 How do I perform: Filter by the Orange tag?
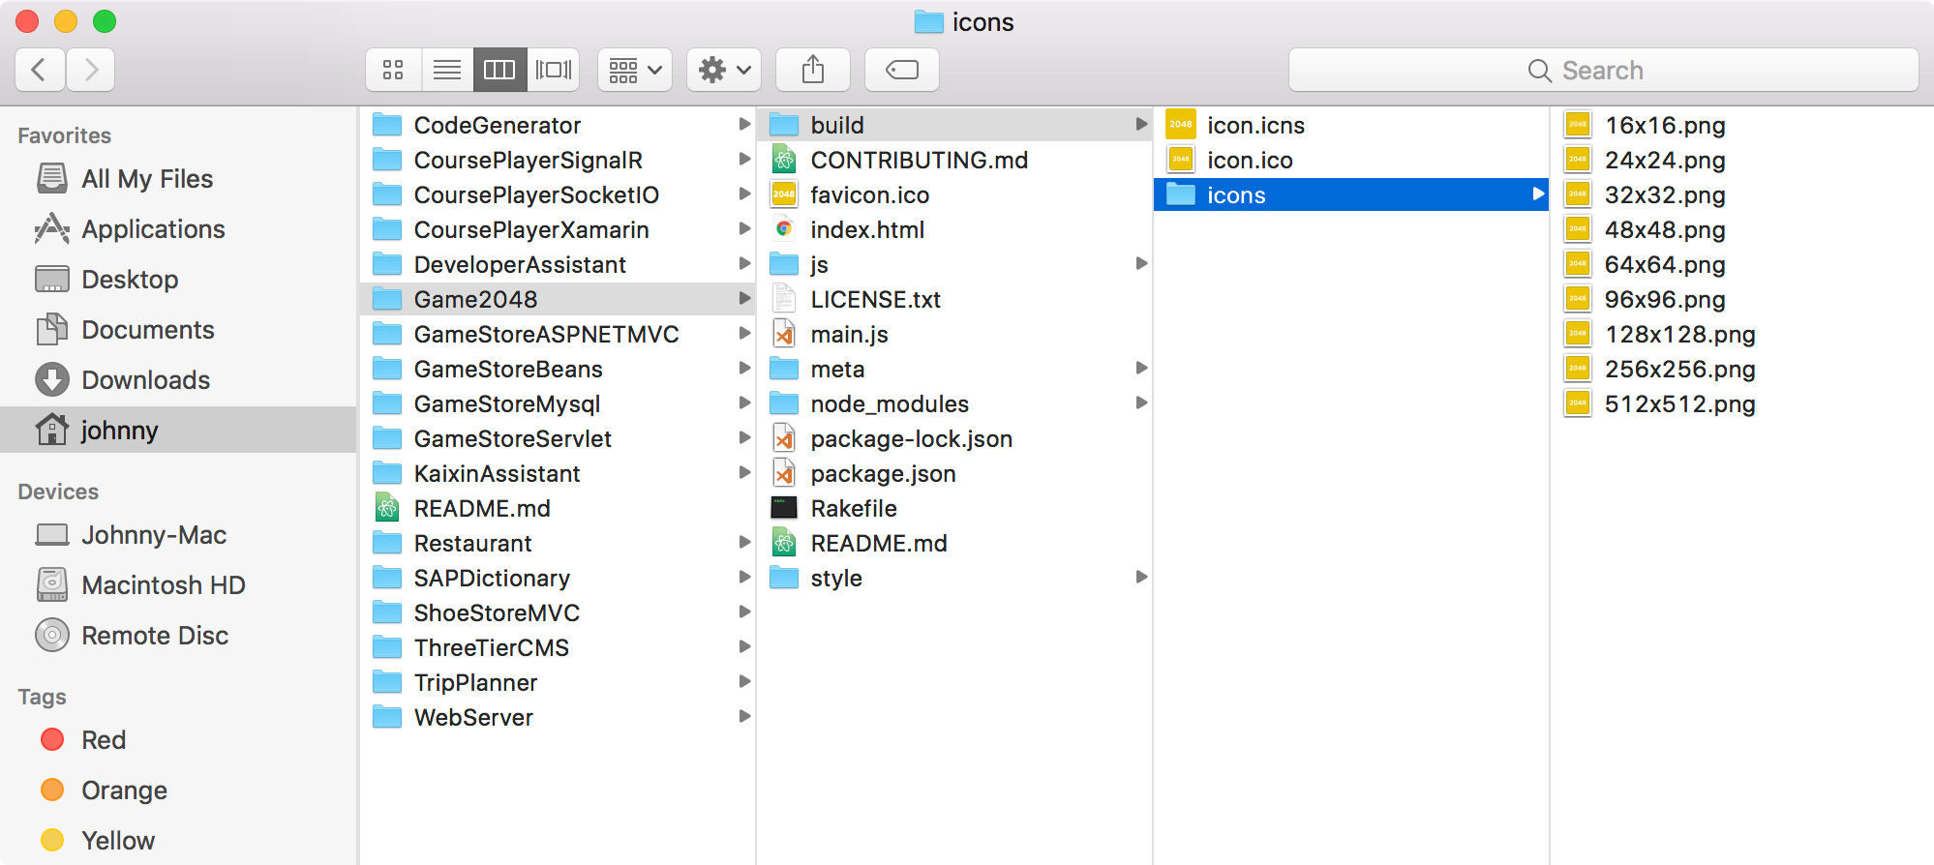pos(179,790)
